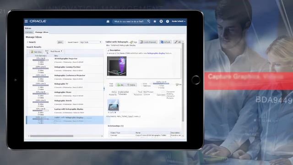Go to next attachment image arrow

click(x=115, y=112)
